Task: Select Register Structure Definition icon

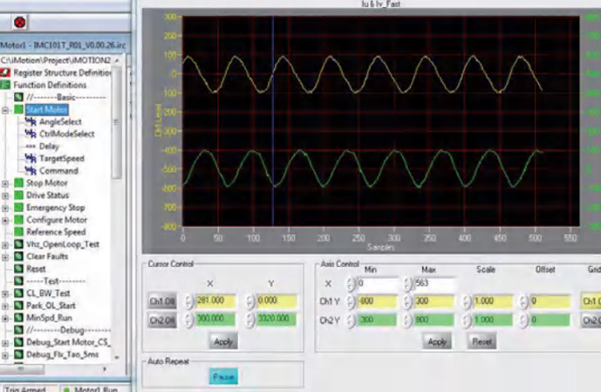Action: coord(5,72)
